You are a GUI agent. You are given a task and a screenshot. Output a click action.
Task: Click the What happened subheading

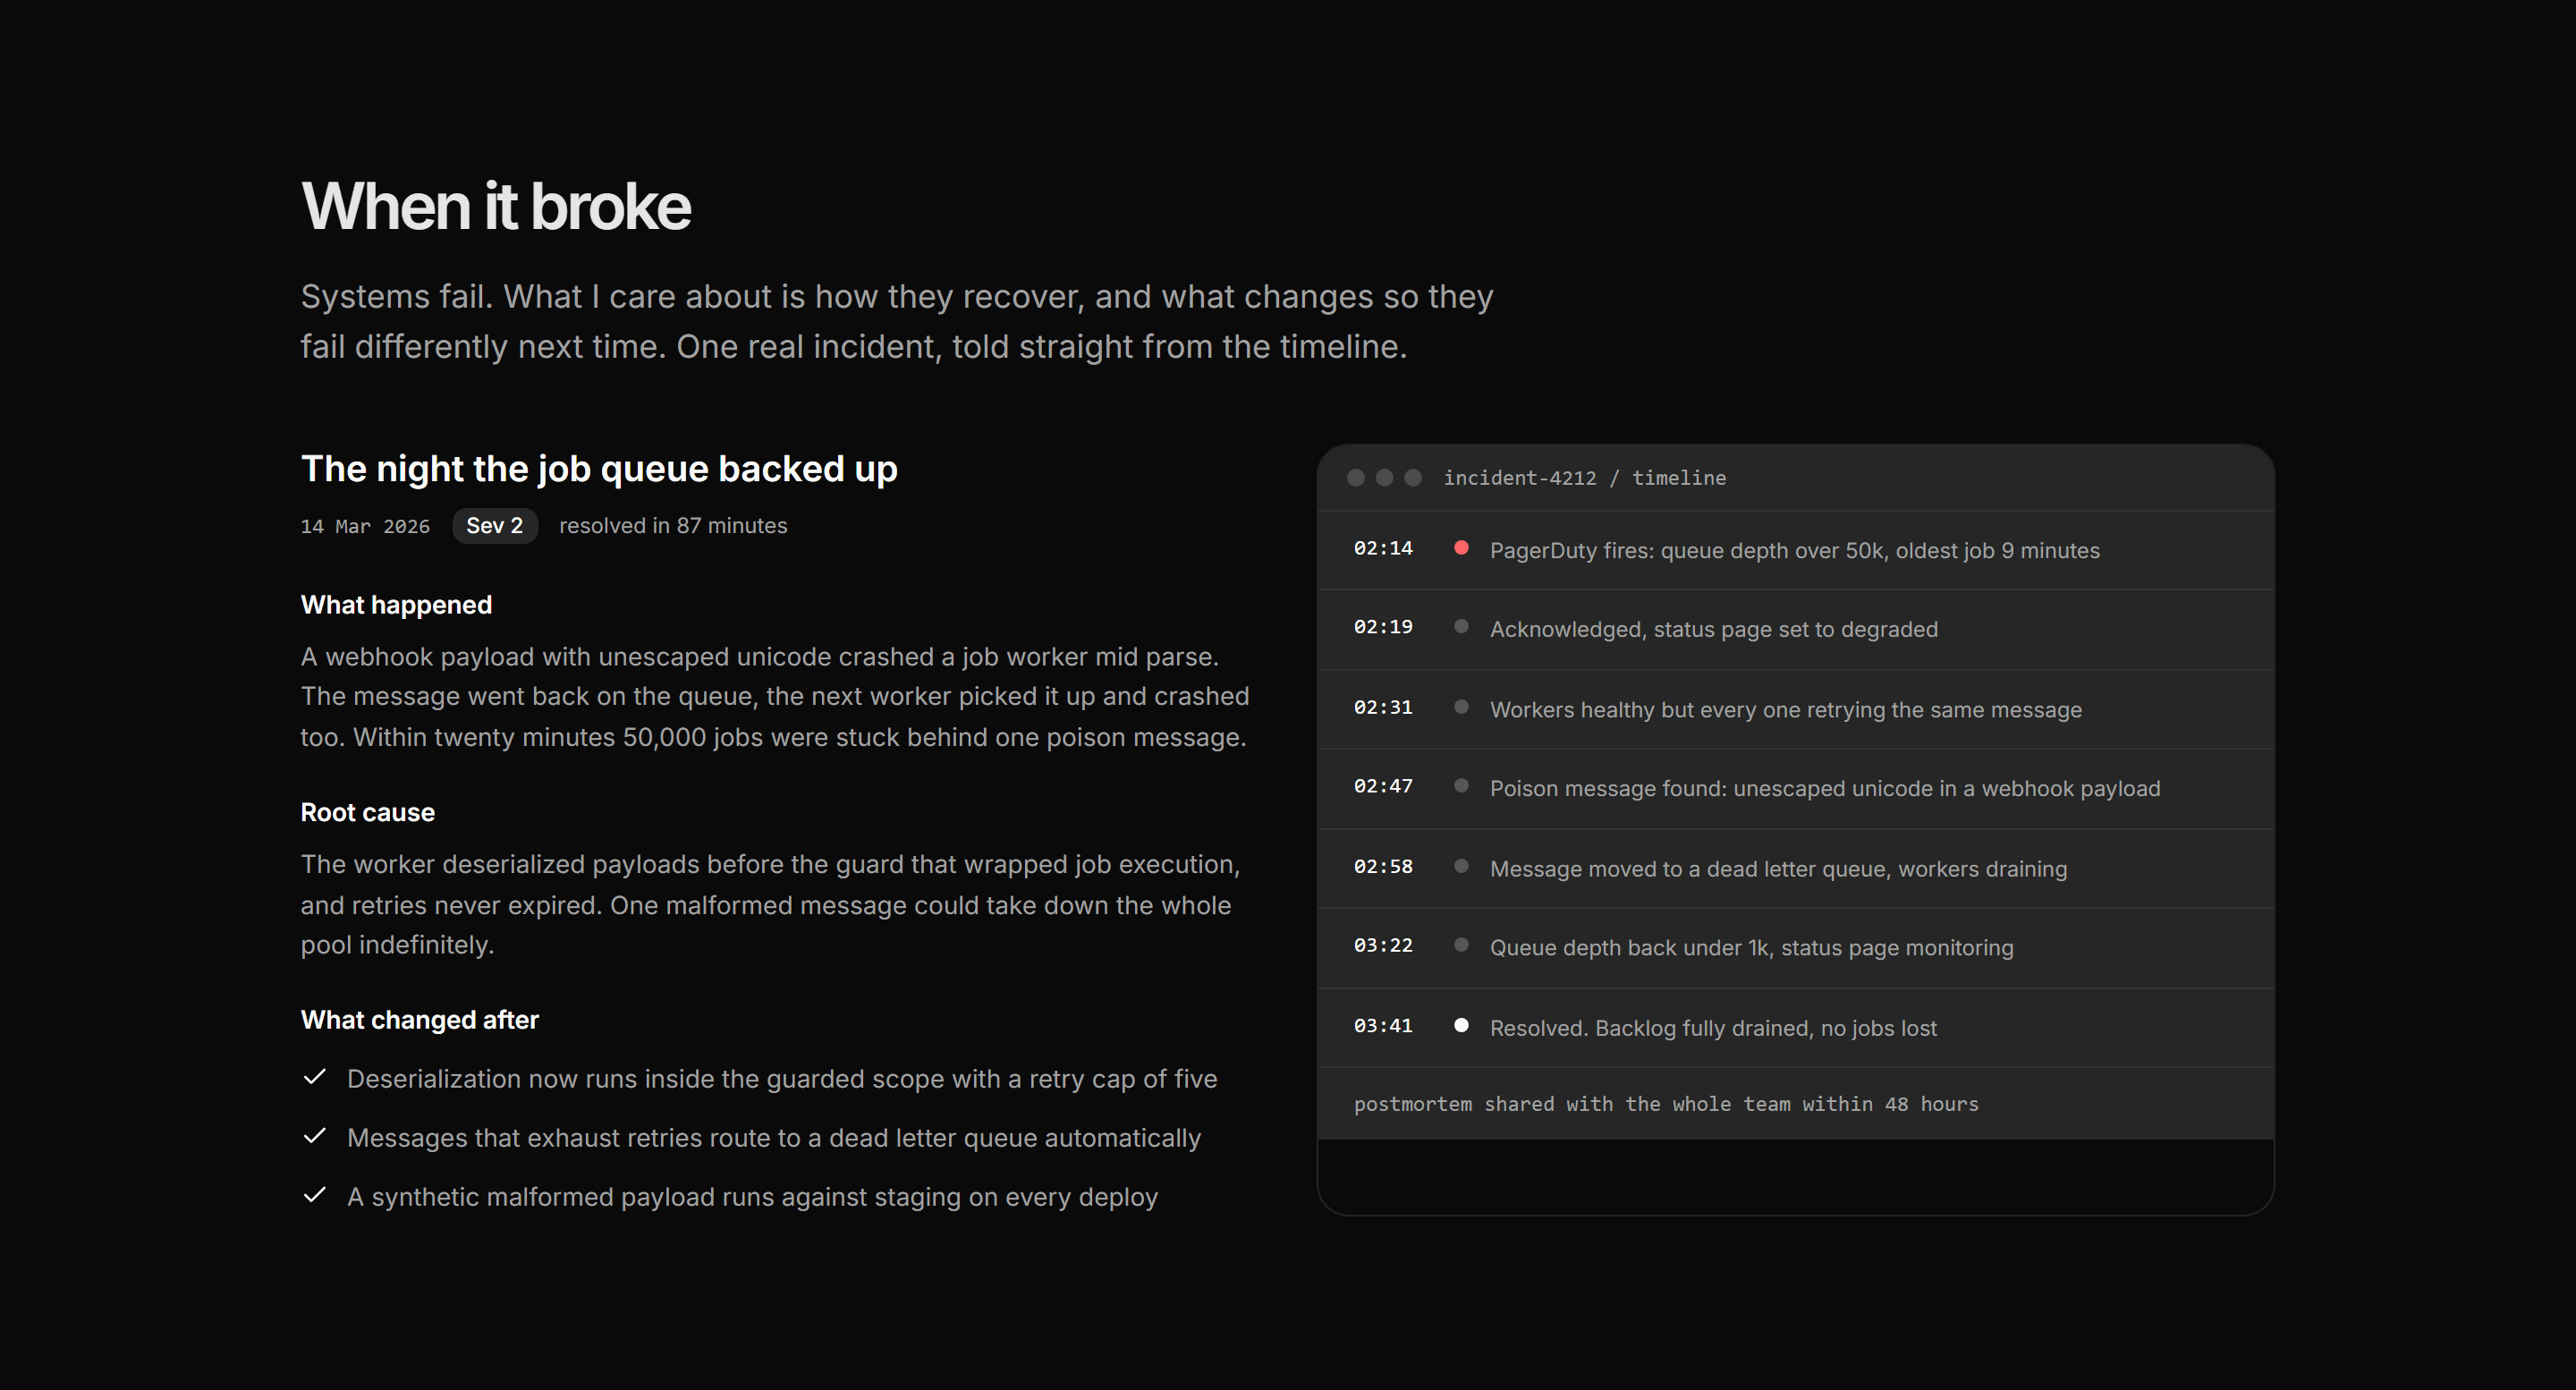[x=396, y=605]
